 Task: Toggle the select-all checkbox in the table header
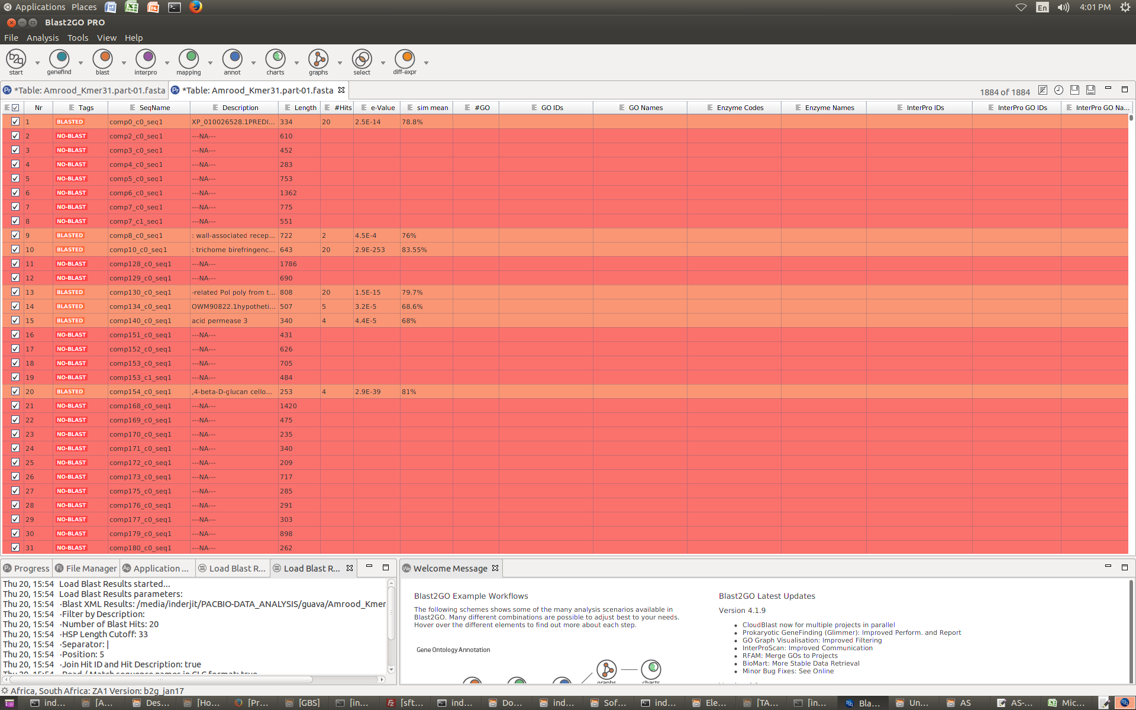coord(14,108)
